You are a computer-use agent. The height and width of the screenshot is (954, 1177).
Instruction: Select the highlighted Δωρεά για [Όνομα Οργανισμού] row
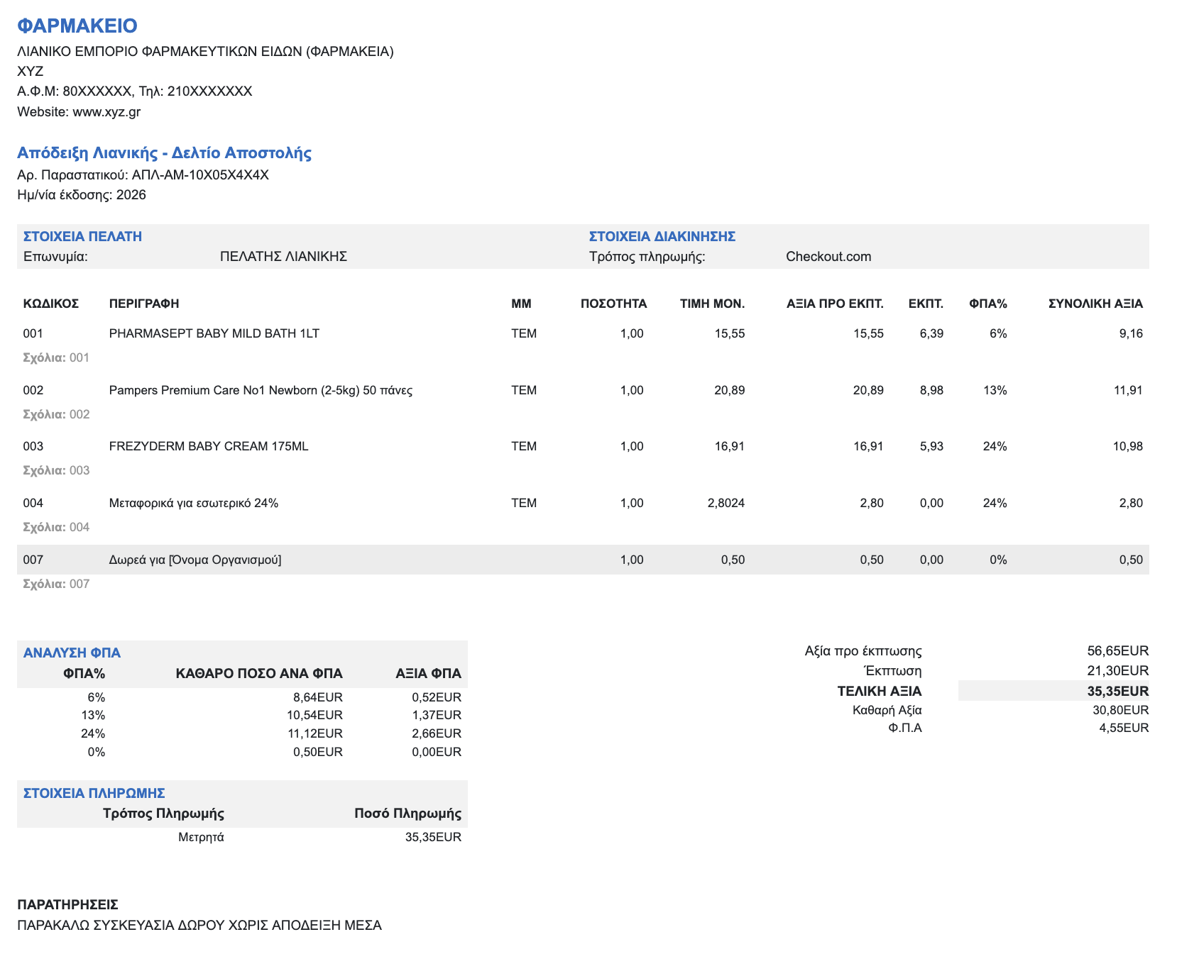tap(195, 560)
